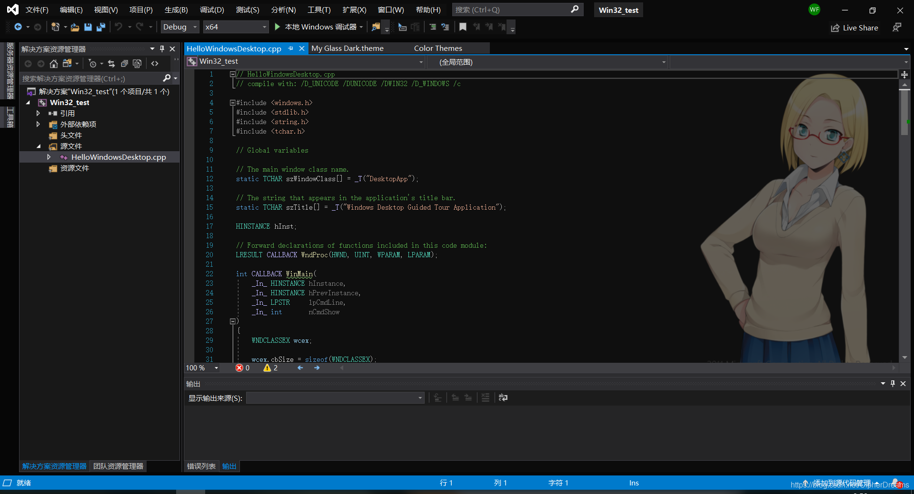Save the current file with floppy icon
The width and height of the screenshot is (914, 494).
point(88,27)
